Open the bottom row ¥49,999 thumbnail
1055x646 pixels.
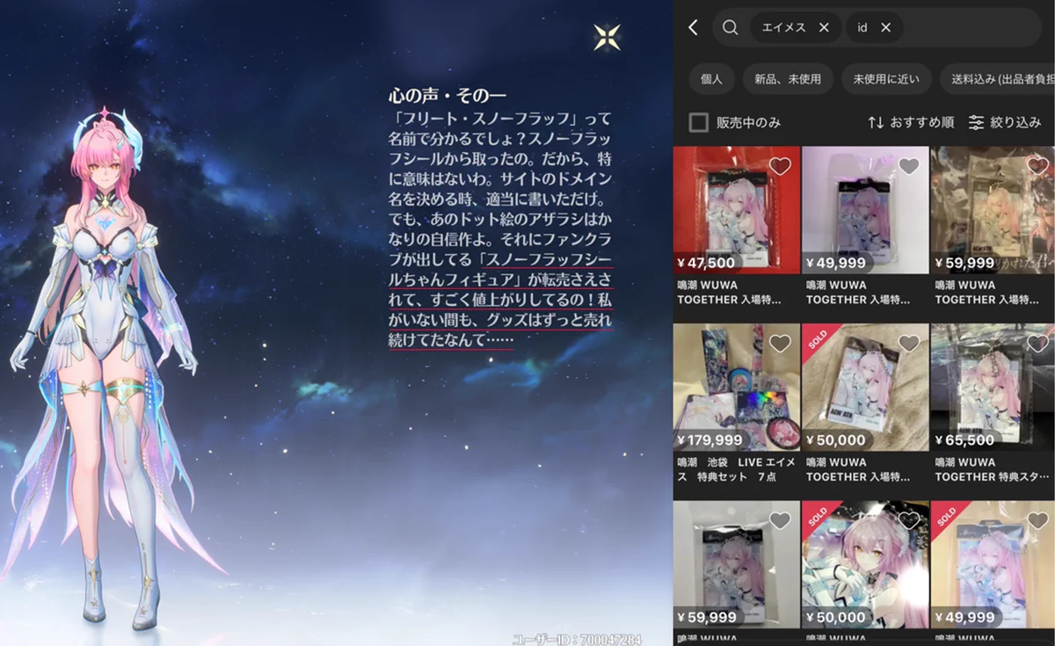pyautogui.click(x=993, y=565)
